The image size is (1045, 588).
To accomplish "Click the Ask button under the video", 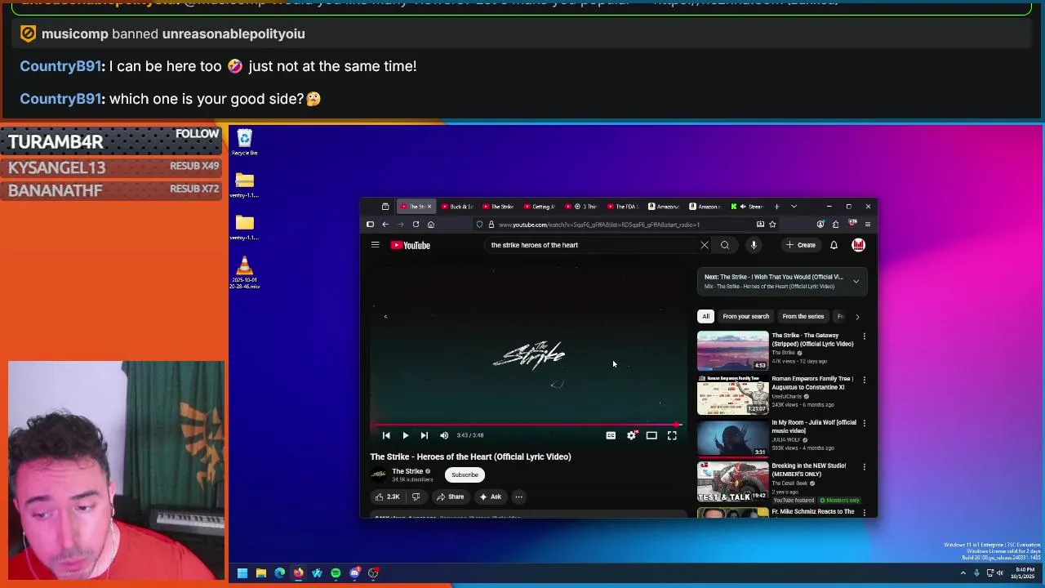I will [491, 497].
